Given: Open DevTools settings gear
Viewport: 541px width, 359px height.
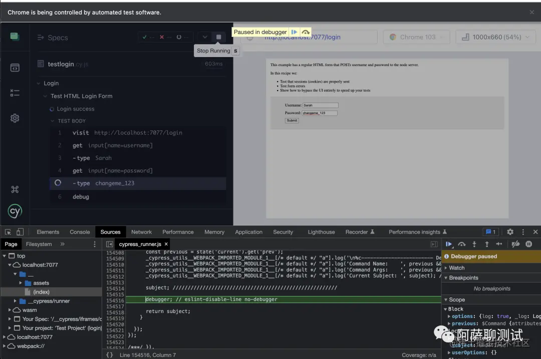Looking at the screenshot, I should (510, 232).
